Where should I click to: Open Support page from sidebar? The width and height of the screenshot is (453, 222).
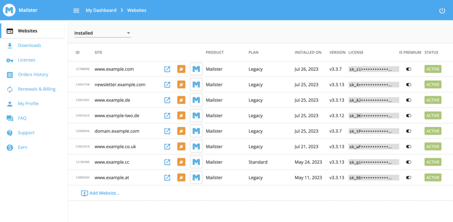26,133
